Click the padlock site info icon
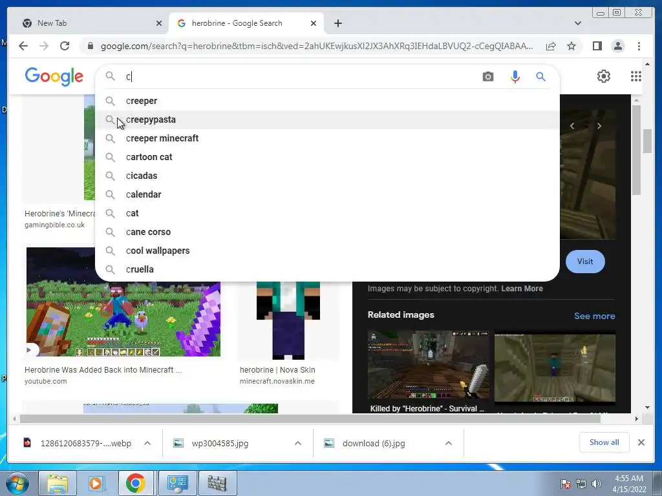This screenshot has width=662, height=496. pos(90,46)
